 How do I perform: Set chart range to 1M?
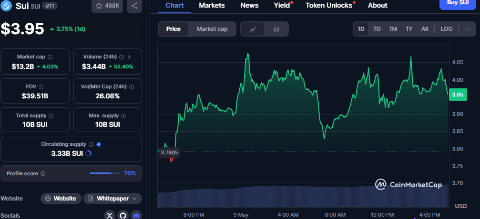tap(393, 29)
